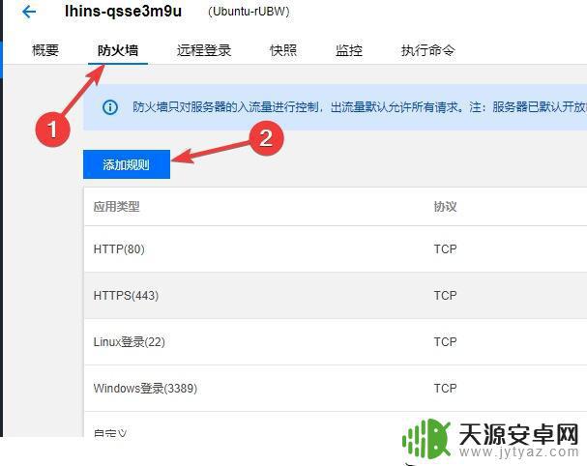Click the instance name lhins-qsse3m9u
This screenshot has height=466, width=587.
[123, 12]
